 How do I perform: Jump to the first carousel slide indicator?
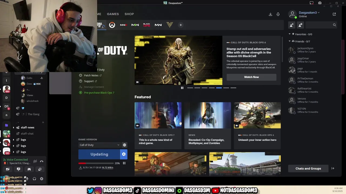click(x=190, y=88)
